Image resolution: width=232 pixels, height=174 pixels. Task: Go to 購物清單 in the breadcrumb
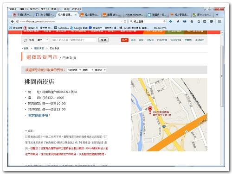39,48
